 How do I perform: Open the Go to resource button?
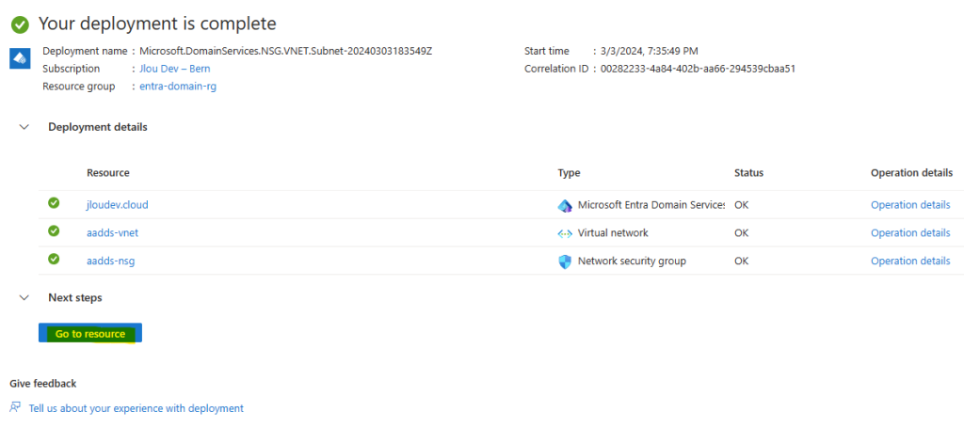90,333
